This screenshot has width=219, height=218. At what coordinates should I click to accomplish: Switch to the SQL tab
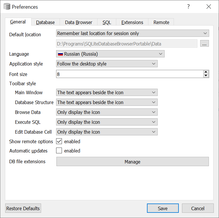tap(107, 22)
